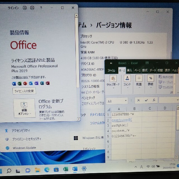Show hidden icons chevron in system tray
Screen dimensions: 179x179
(x=136, y=167)
